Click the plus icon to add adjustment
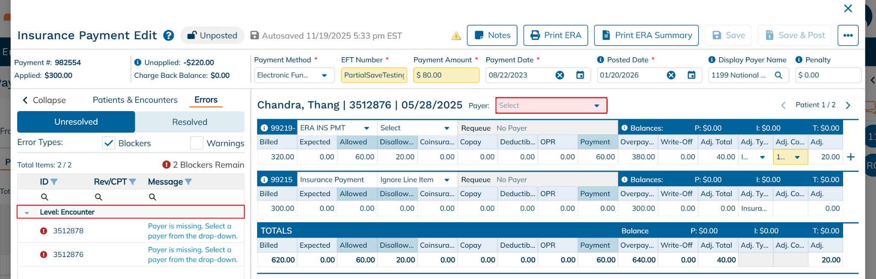Image resolution: width=876 pixels, height=279 pixels. point(851,157)
